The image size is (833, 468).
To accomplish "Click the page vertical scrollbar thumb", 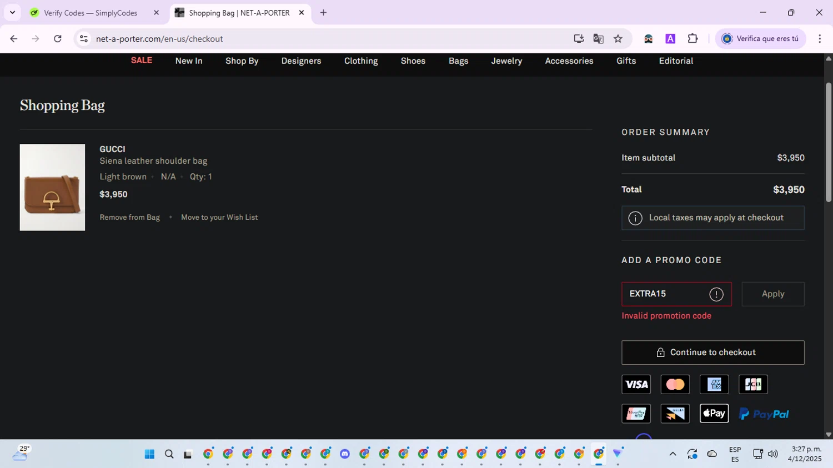I will click(x=829, y=142).
